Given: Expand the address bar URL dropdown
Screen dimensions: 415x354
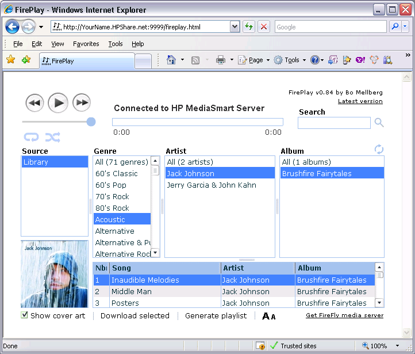Looking at the screenshot, I should coord(235,26).
